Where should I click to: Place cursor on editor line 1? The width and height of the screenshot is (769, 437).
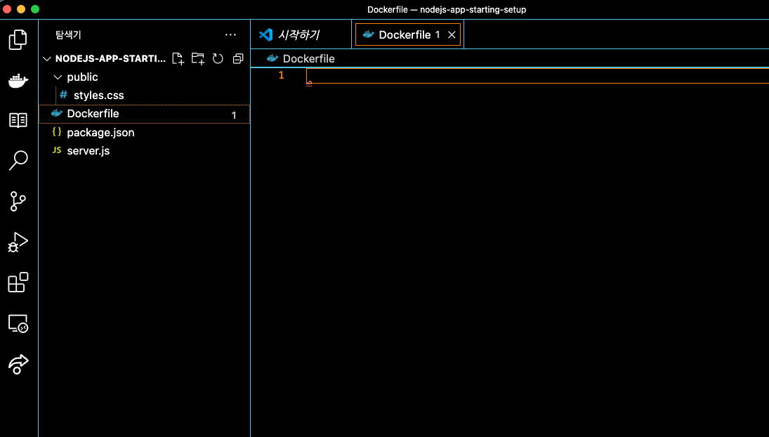tap(537, 76)
